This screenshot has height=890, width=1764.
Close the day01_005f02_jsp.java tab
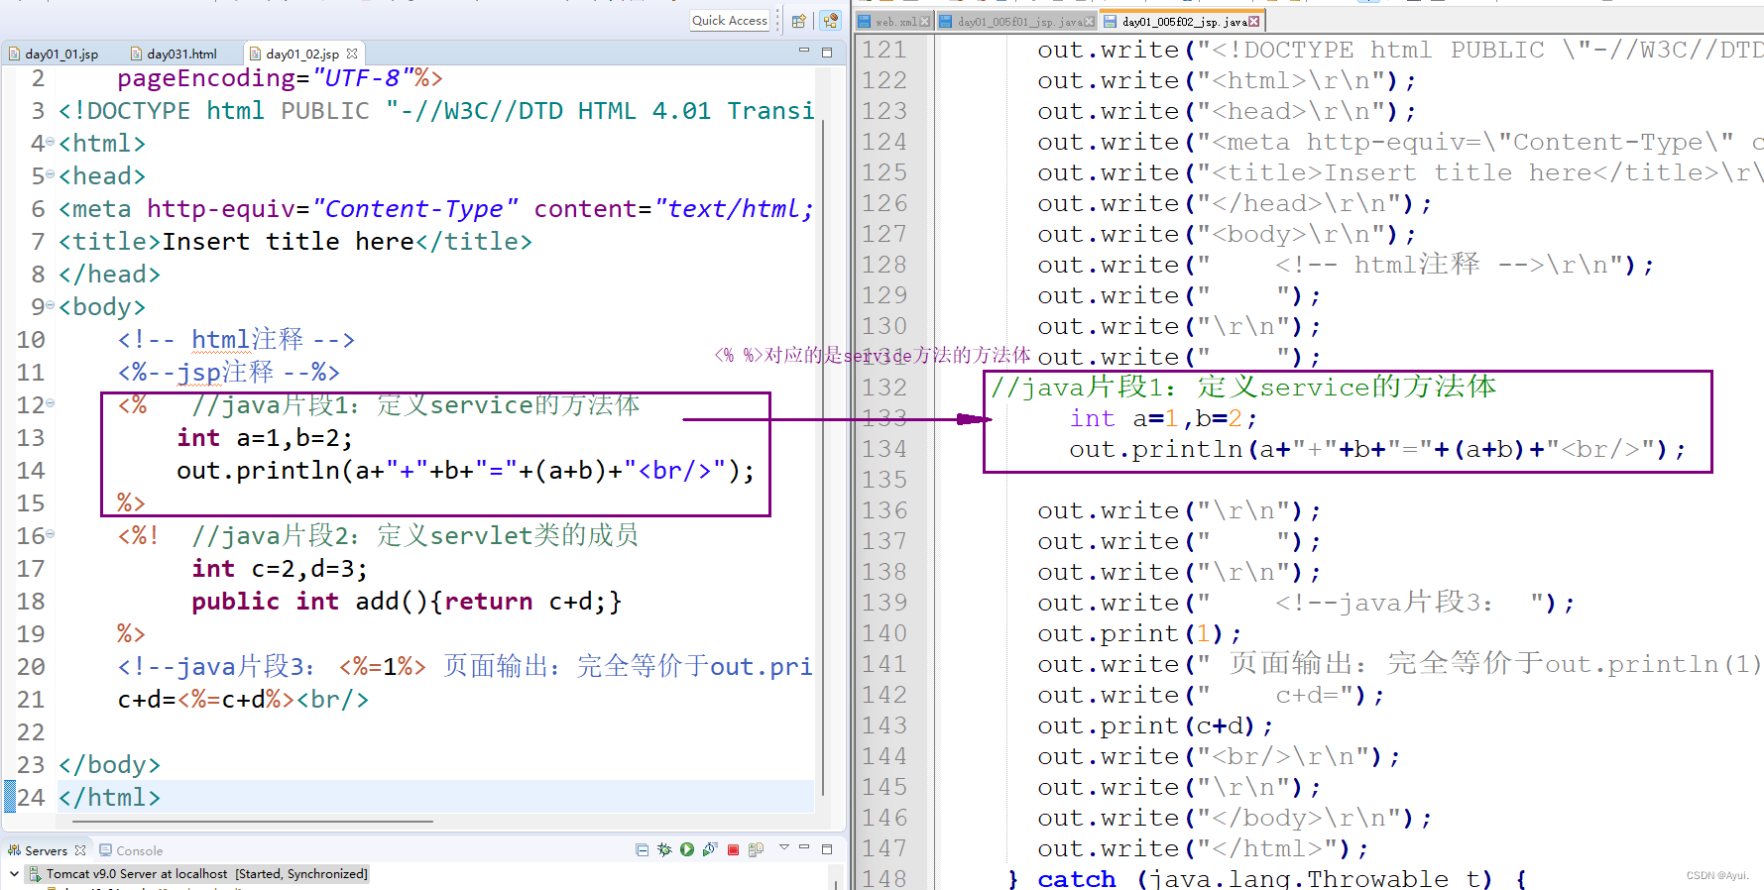1254,21
